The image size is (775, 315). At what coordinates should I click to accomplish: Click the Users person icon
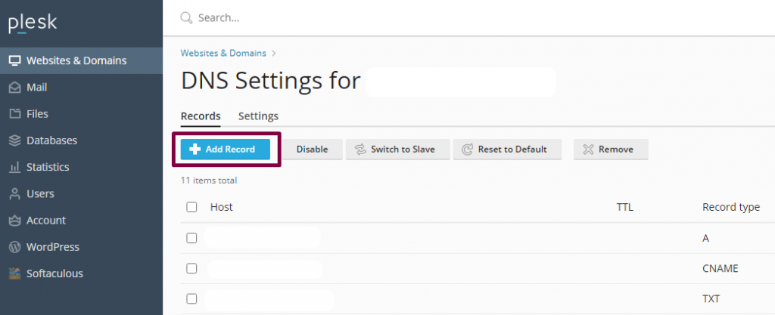click(14, 194)
